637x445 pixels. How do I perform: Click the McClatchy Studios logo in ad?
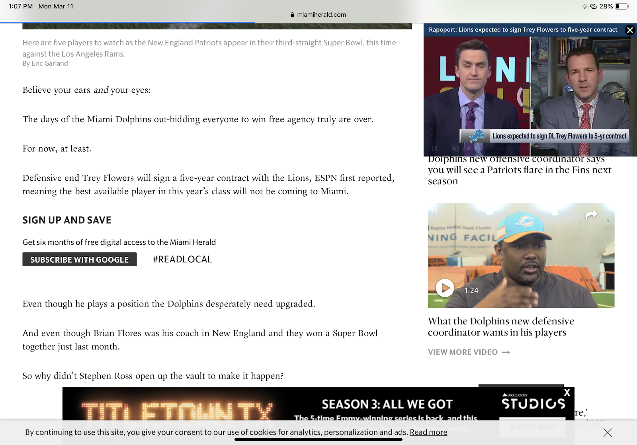pyautogui.click(x=533, y=402)
